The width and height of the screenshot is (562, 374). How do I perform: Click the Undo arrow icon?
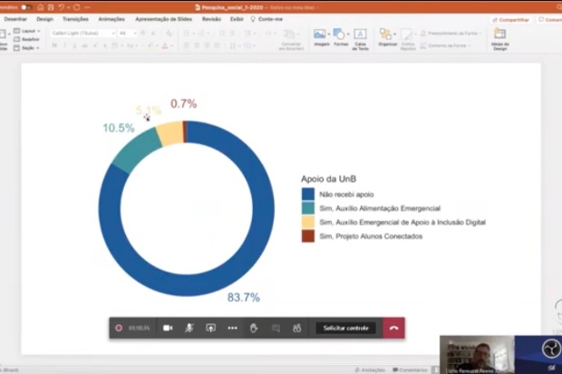62,7
